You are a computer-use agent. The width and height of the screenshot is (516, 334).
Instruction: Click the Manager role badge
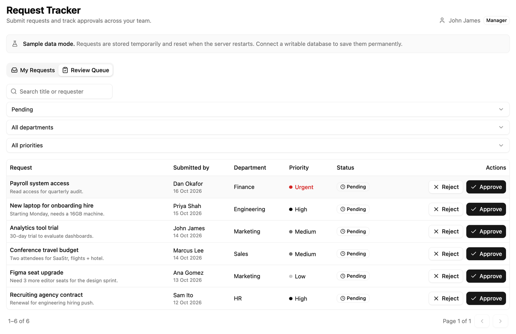tap(496, 20)
